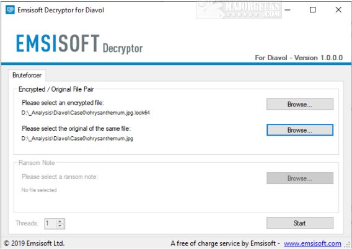Open the www.emsisoft.com link
This screenshot has width=352, height=249.
tap(312, 243)
